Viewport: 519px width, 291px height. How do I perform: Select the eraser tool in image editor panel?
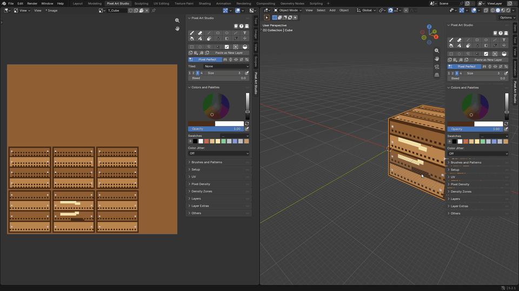point(200,33)
